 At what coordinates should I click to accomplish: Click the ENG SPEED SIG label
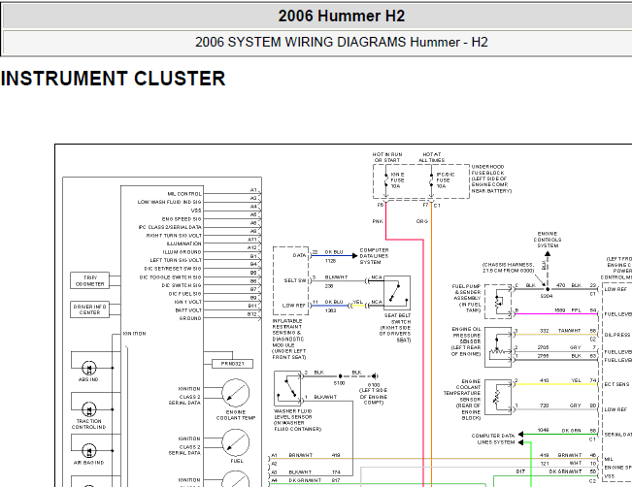click(x=182, y=219)
